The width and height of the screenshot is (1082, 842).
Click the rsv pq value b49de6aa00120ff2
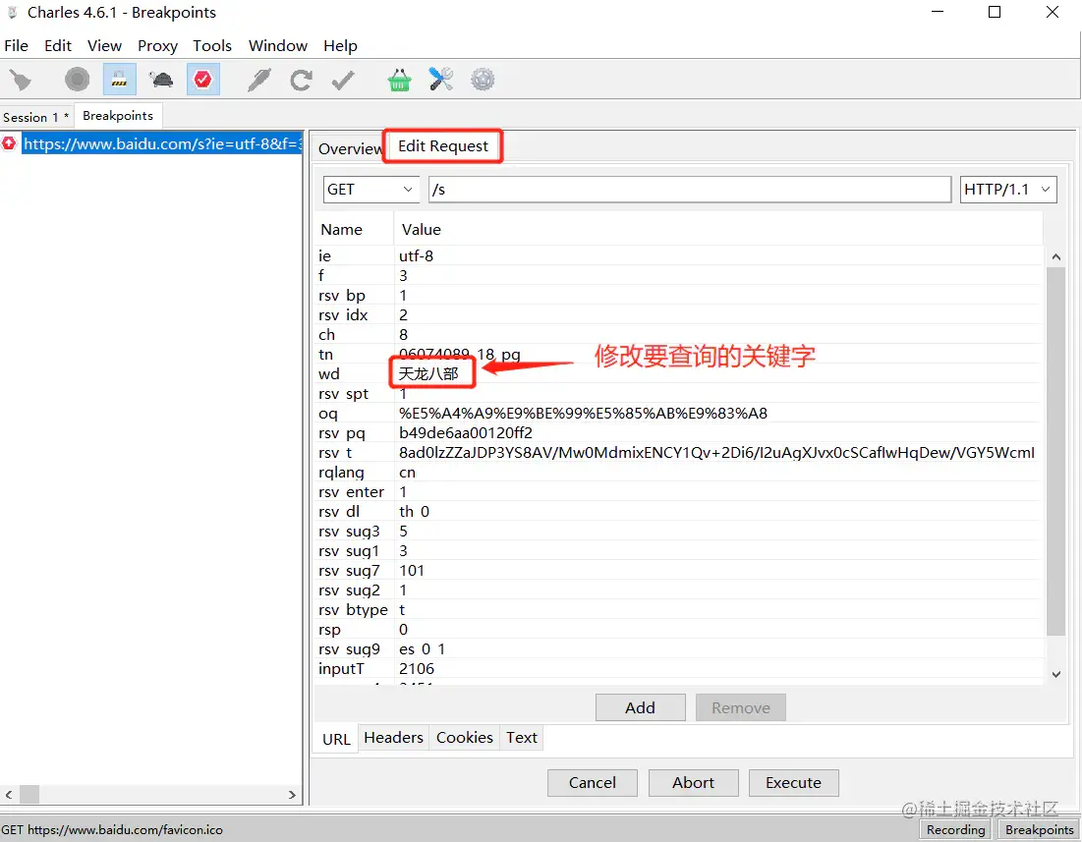pos(466,433)
